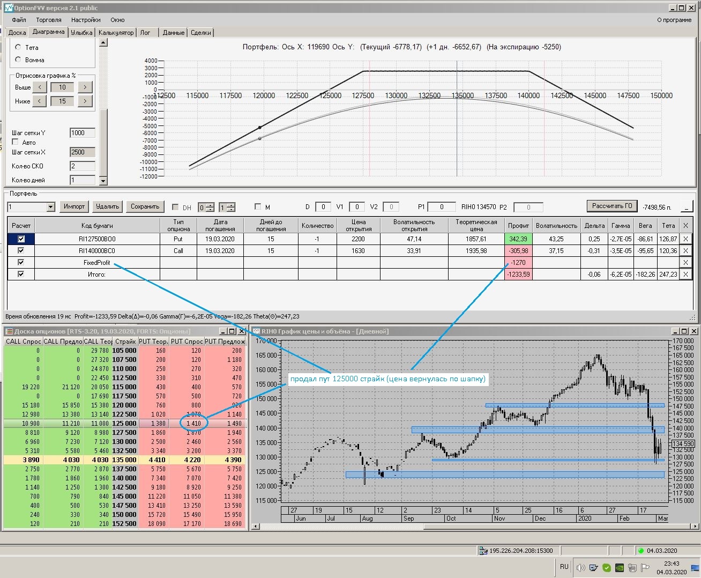Click the second DH spinner showing 1
Viewport: 701px width, 578px height.
(x=227, y=207)
